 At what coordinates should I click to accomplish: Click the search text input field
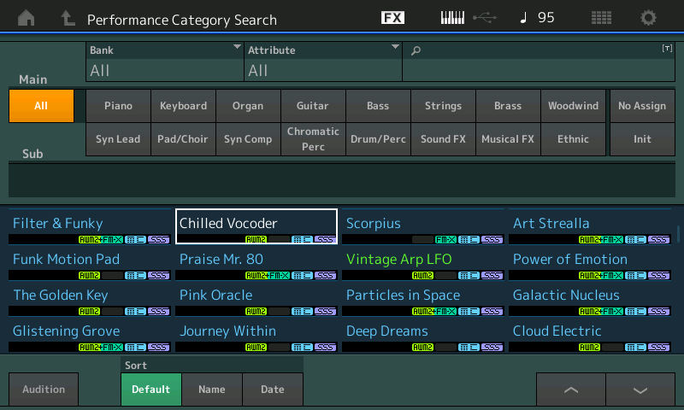coord(539,61)
